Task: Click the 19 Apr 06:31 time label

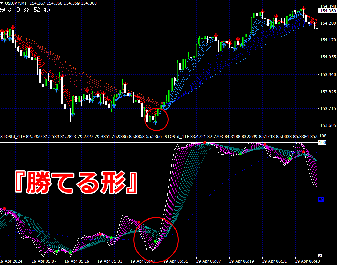Action: pyautogui.click(x=275, y=261)
